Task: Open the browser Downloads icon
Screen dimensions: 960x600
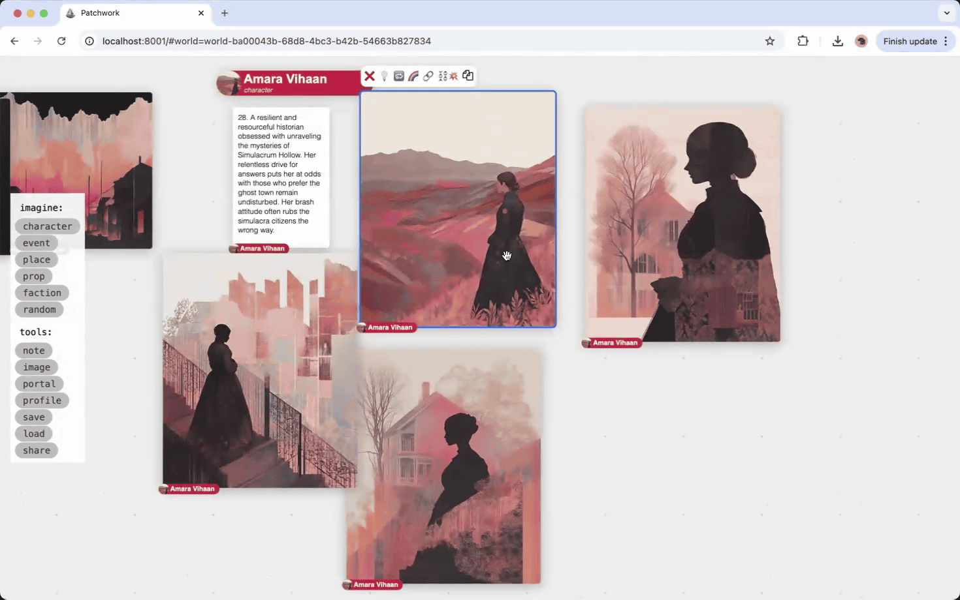Action: tap(837, 40)
